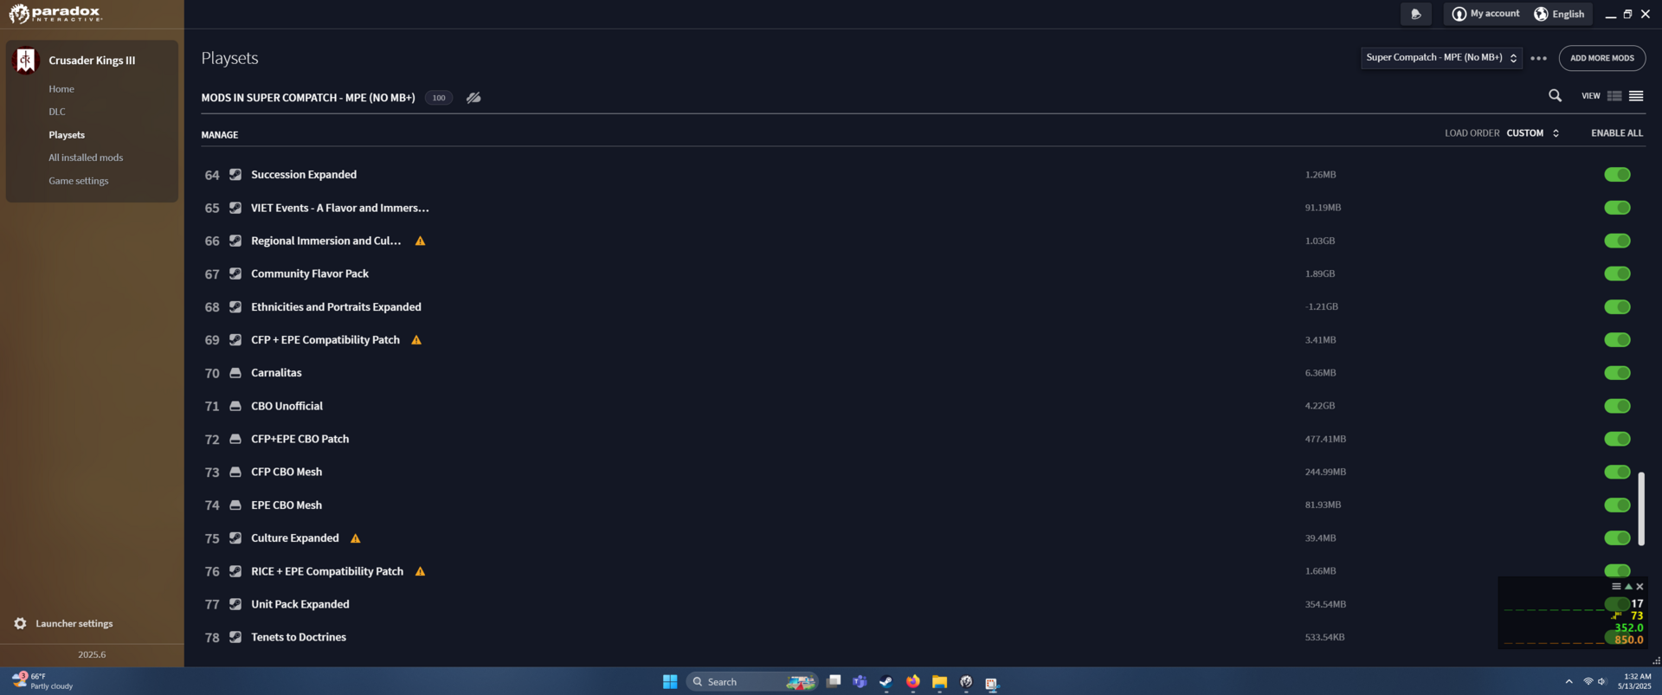Open the load order CUSTOM dropdown
Screen dimensions: 1662x695
tap(1533, 133)
